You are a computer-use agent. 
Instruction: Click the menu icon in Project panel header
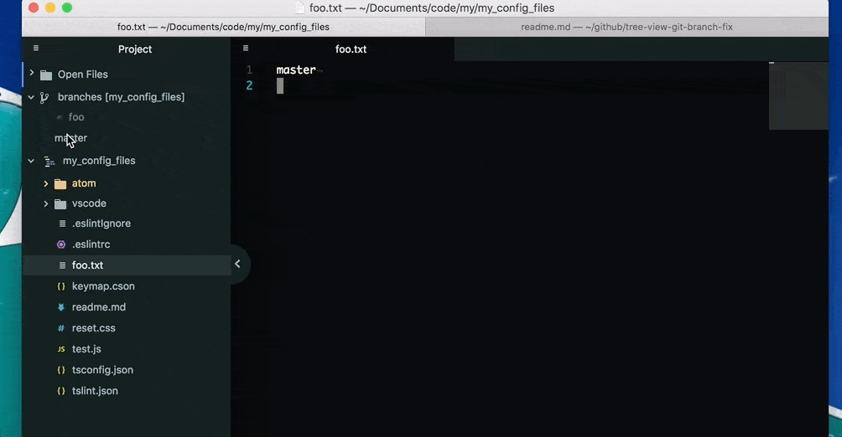coord(36,49)
